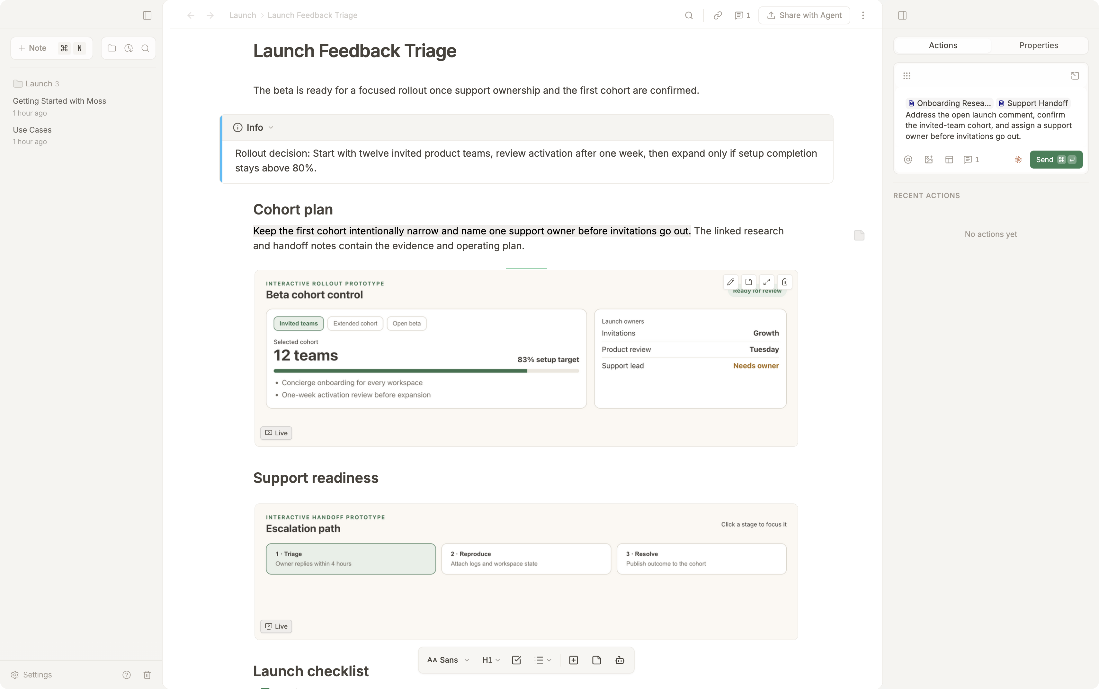Click the drag-grid dots in Actions card
Image resolution: width=1099 pixels, height=689 pixels.
[x=907, y=76]
